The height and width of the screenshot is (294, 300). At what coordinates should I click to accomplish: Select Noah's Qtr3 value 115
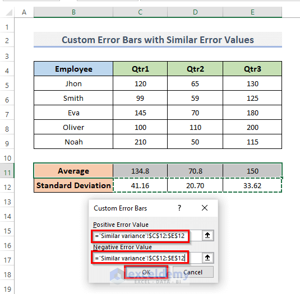[x=252, y=142]
